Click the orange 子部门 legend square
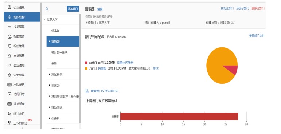This screenshot has width=281, height=134. (x=86, y=68)
